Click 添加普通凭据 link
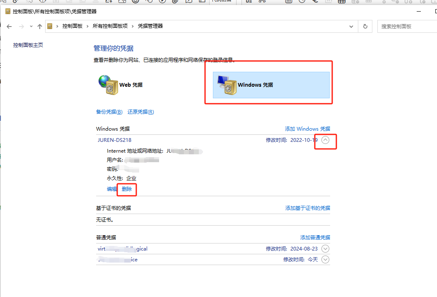This screenshot has width=437, height=297. click(x=315, y=238)
